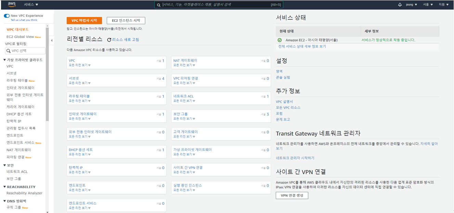Select 피어링 연결 in the sidebar
The image size is (454, 213).
[15, 157]
